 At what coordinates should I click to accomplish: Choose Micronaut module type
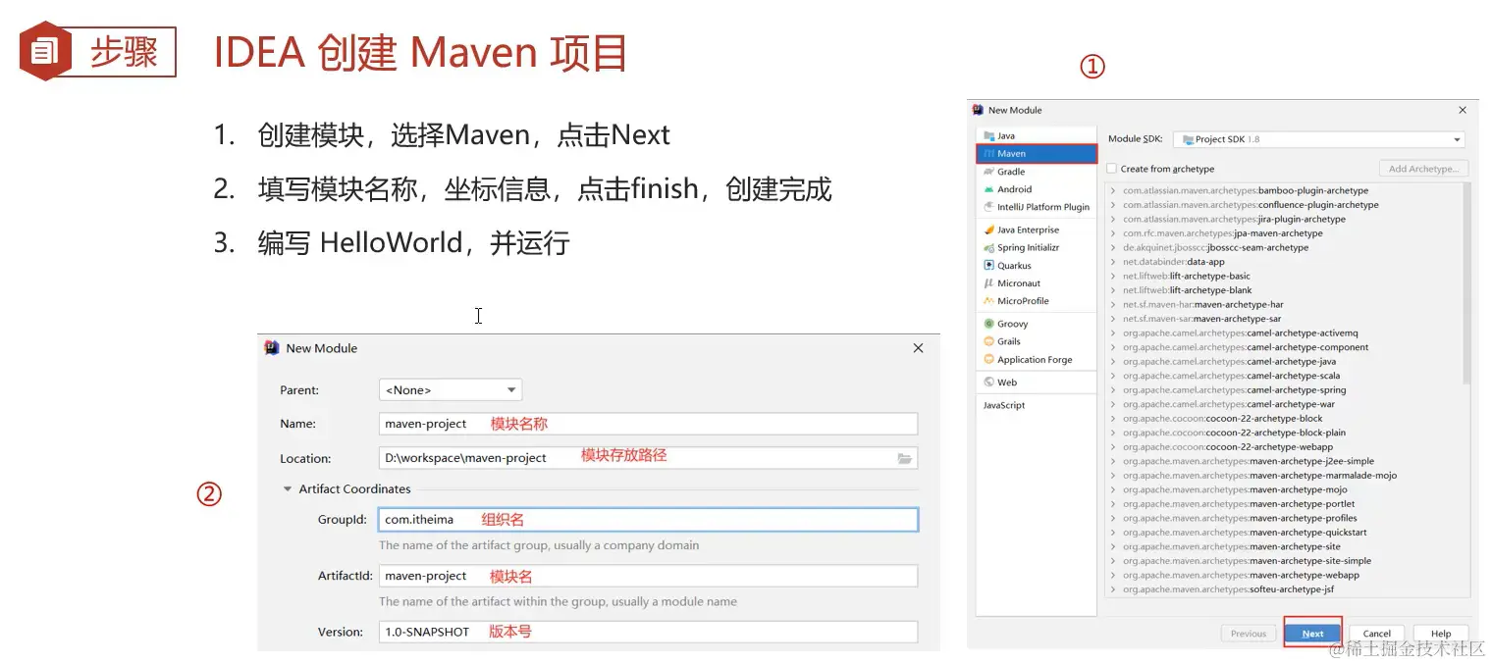[1036, 282]
